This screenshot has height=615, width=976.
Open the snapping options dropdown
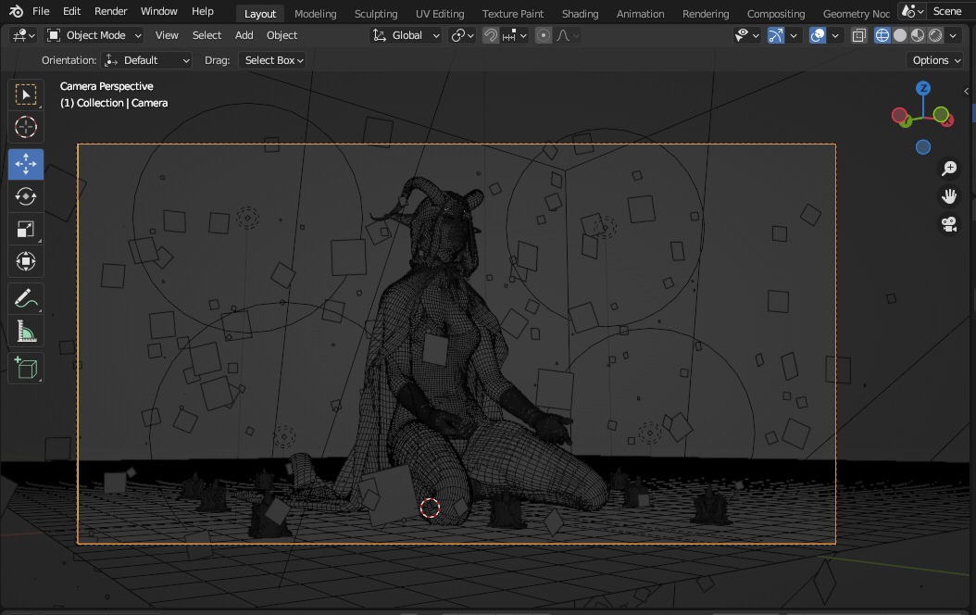[514, 35]
